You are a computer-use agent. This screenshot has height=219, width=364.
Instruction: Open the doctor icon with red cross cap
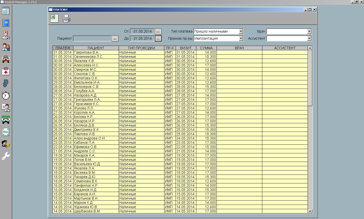click(x=6, y=35)
